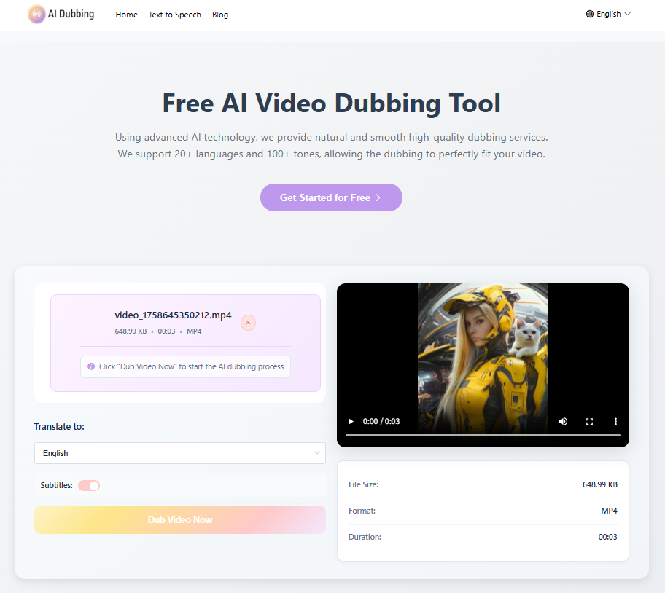Enter fullscreen mode on video player
The height and width of the screenshot is (593, 665).
coord(589,421)
